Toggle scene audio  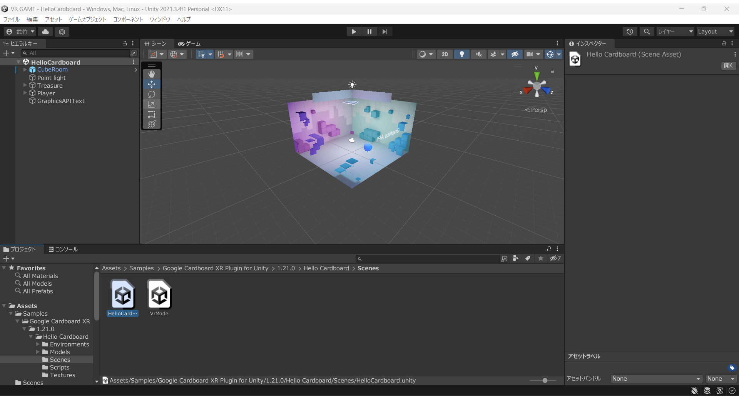[478, 54]
